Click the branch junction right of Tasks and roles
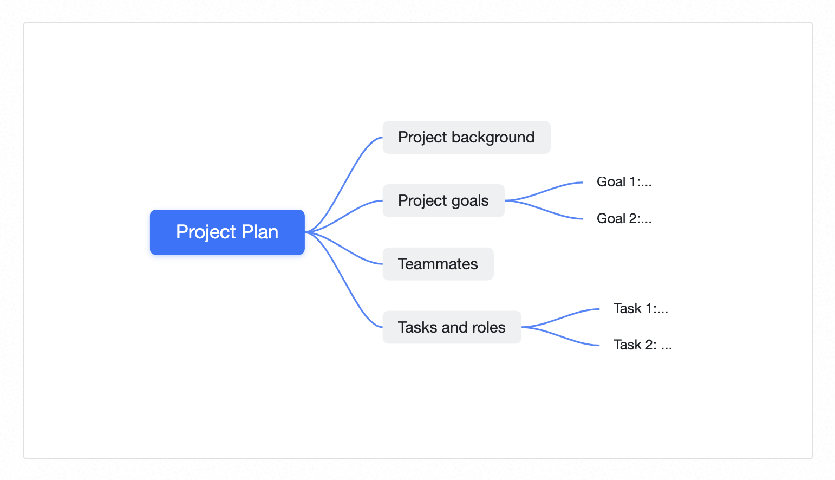Viewport: 835px width, 480px height. point(525,327)
